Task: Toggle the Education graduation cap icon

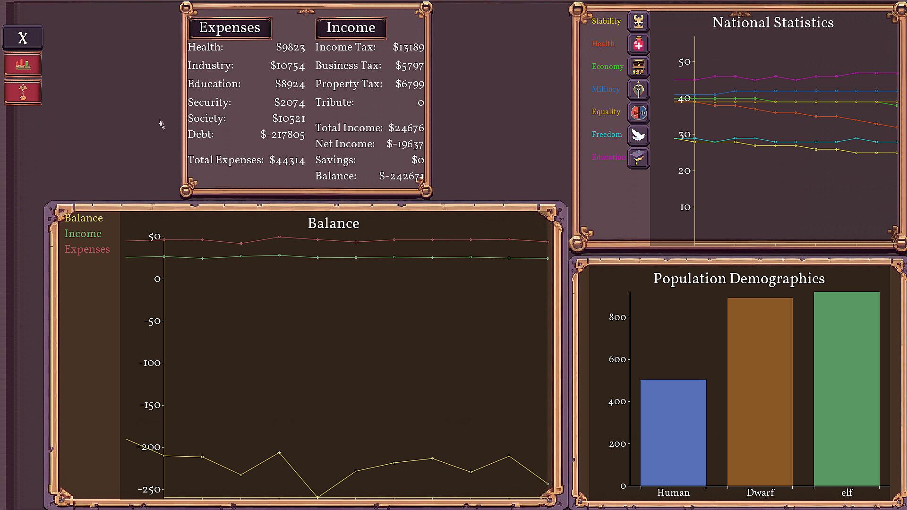Action: tap(638, 158)
